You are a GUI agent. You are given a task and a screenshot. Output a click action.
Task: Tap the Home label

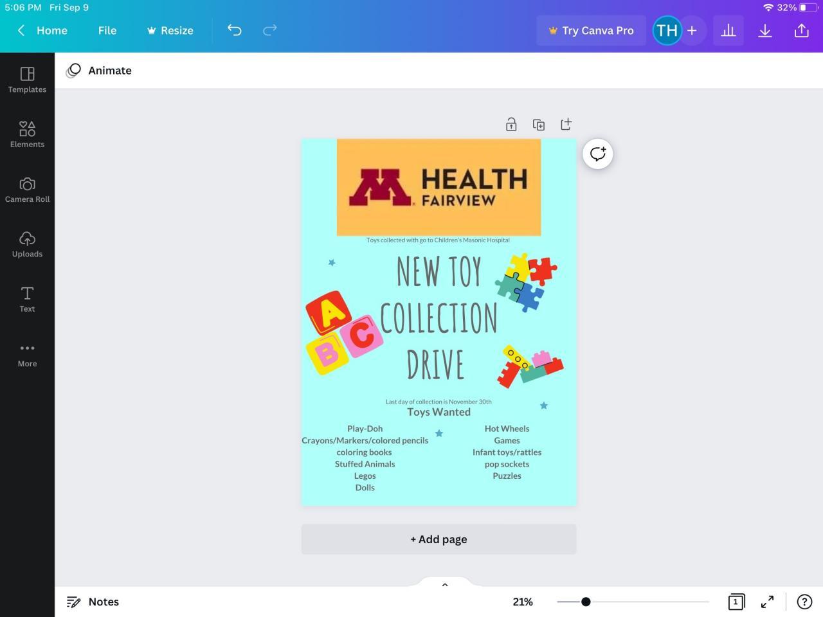click(x=52, y=30)
